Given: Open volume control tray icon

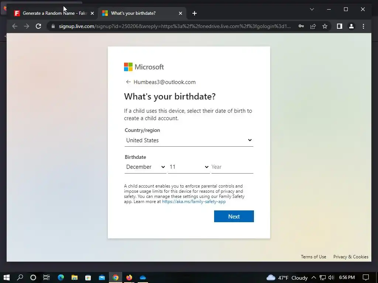Looking at the screenshot, I should pyautogui.click(x=331, y=277).
